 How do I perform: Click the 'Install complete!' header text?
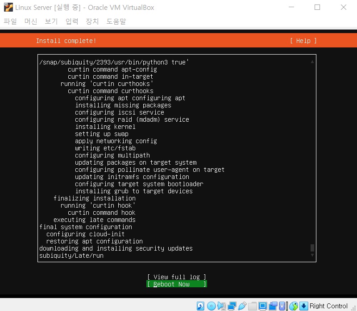66,41
